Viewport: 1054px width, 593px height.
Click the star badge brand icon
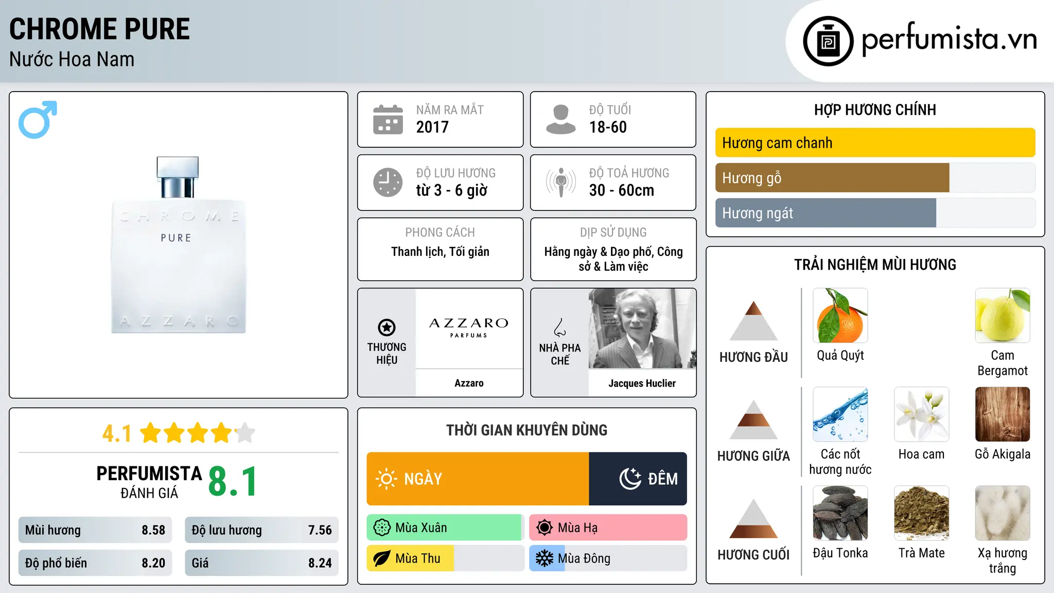[387, 327]
